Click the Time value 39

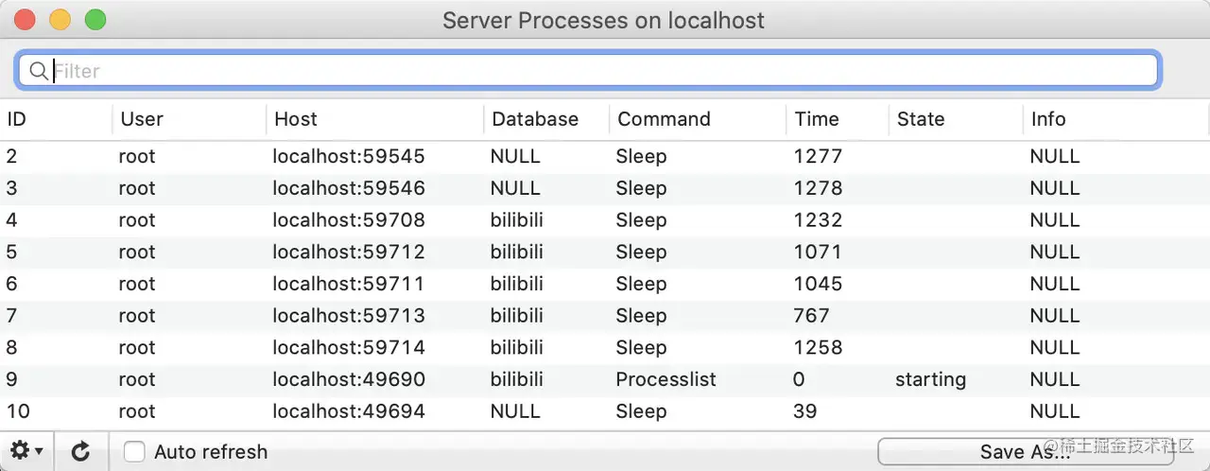point(805,411)
